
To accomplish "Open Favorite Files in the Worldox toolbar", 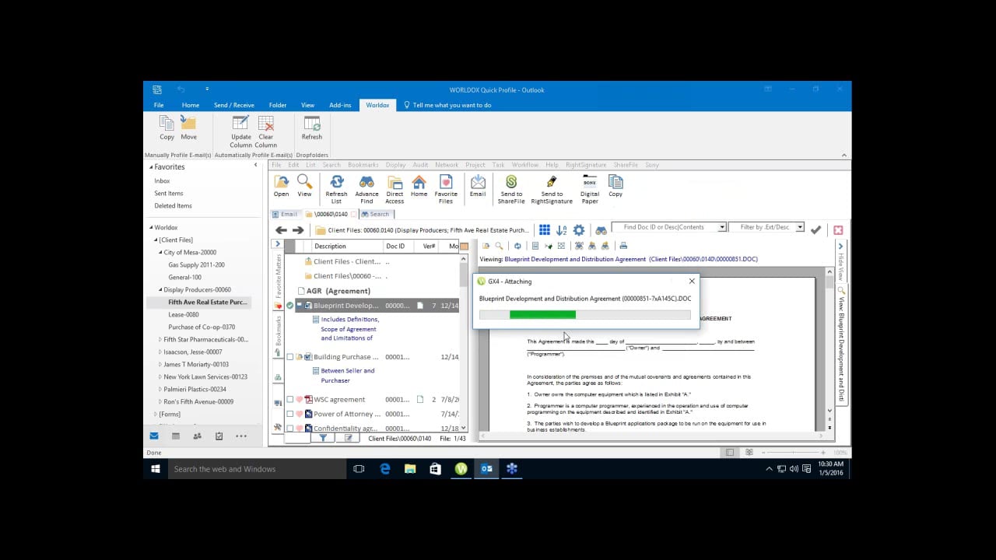I will click(x=446, y=182).
